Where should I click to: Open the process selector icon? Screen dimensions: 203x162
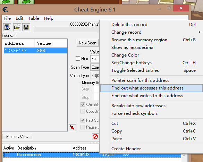coord(7,27)
